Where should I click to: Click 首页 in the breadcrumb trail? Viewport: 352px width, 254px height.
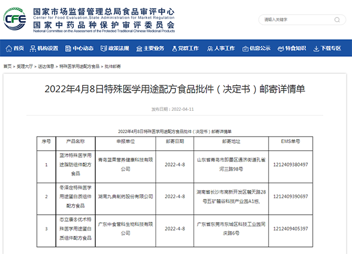(x=9, y=67)
